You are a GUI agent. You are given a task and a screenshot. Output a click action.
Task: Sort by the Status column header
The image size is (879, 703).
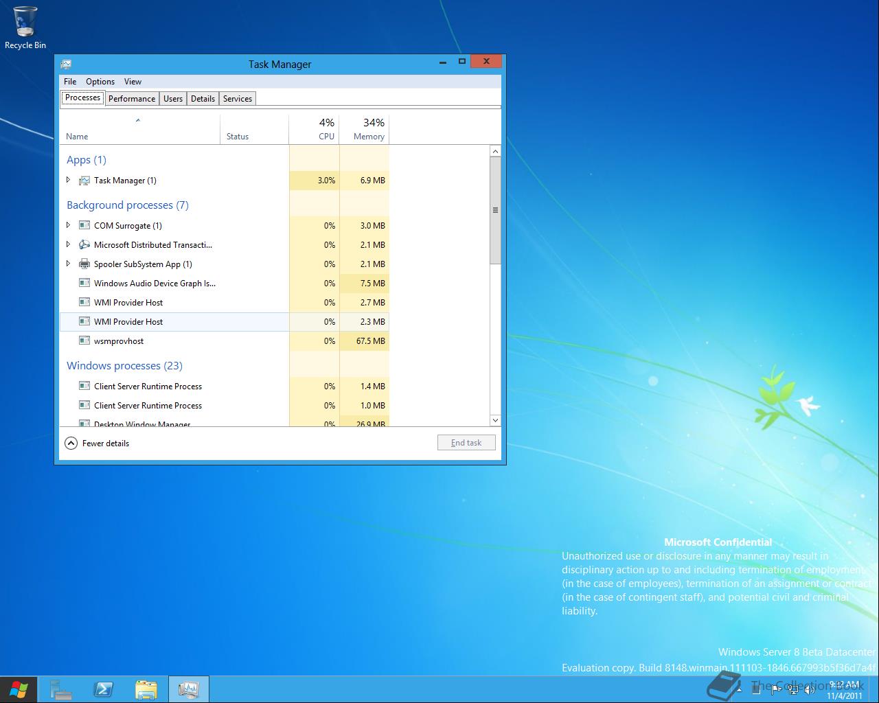coord(255,129)
